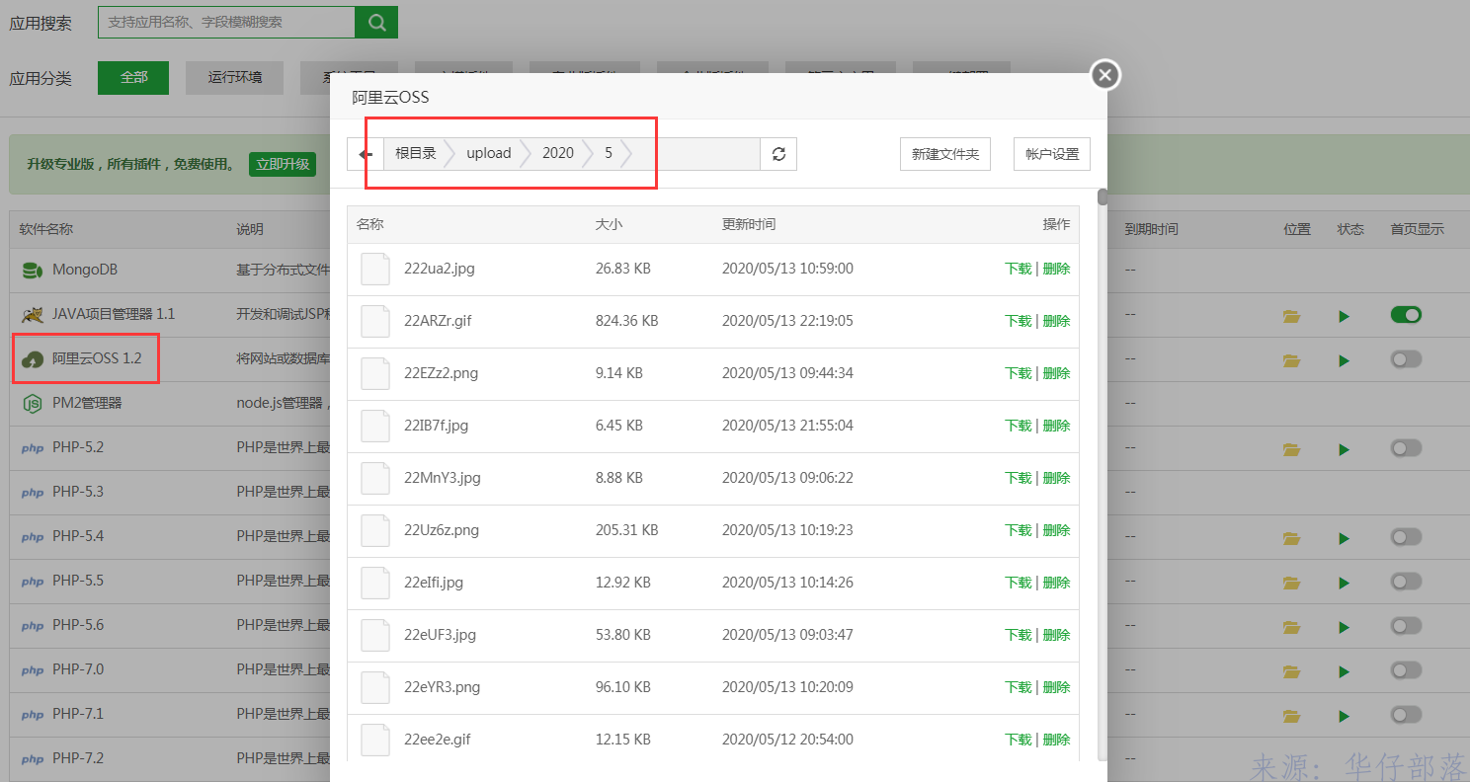
Task: Close the 阿里云OSS dialog
Action: click(x=1104, y=75)
